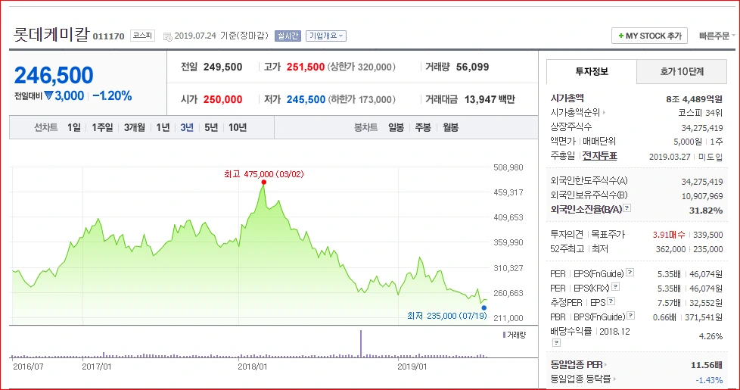Switch to 일봉 daily candle chart
Screen dimensions: 740x390
pyautogui.click(x=396, y=127)
